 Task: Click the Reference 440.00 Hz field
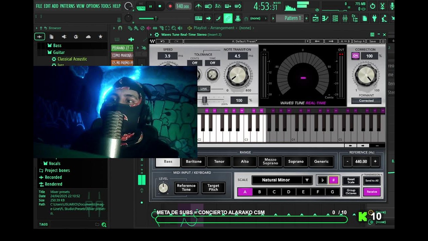coord(361,162)
